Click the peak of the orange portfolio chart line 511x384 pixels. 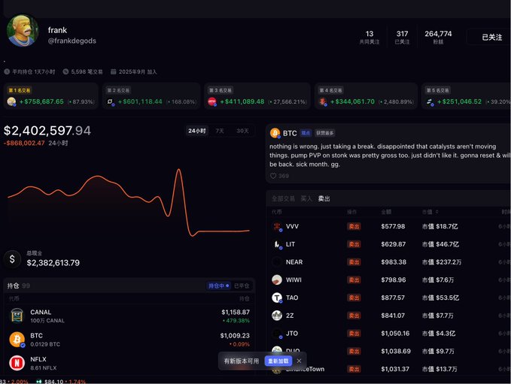(x=178, y=170)
